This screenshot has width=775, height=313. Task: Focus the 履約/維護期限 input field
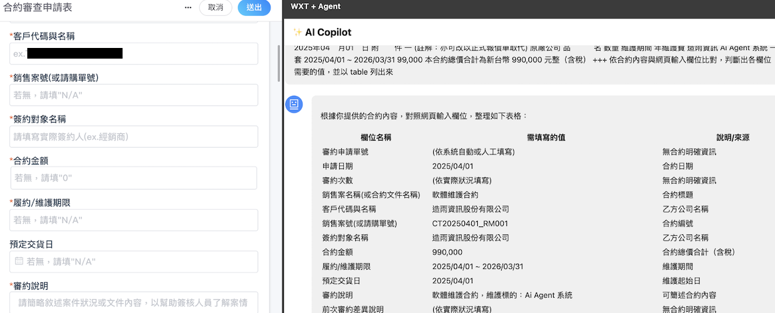[133, 220]
